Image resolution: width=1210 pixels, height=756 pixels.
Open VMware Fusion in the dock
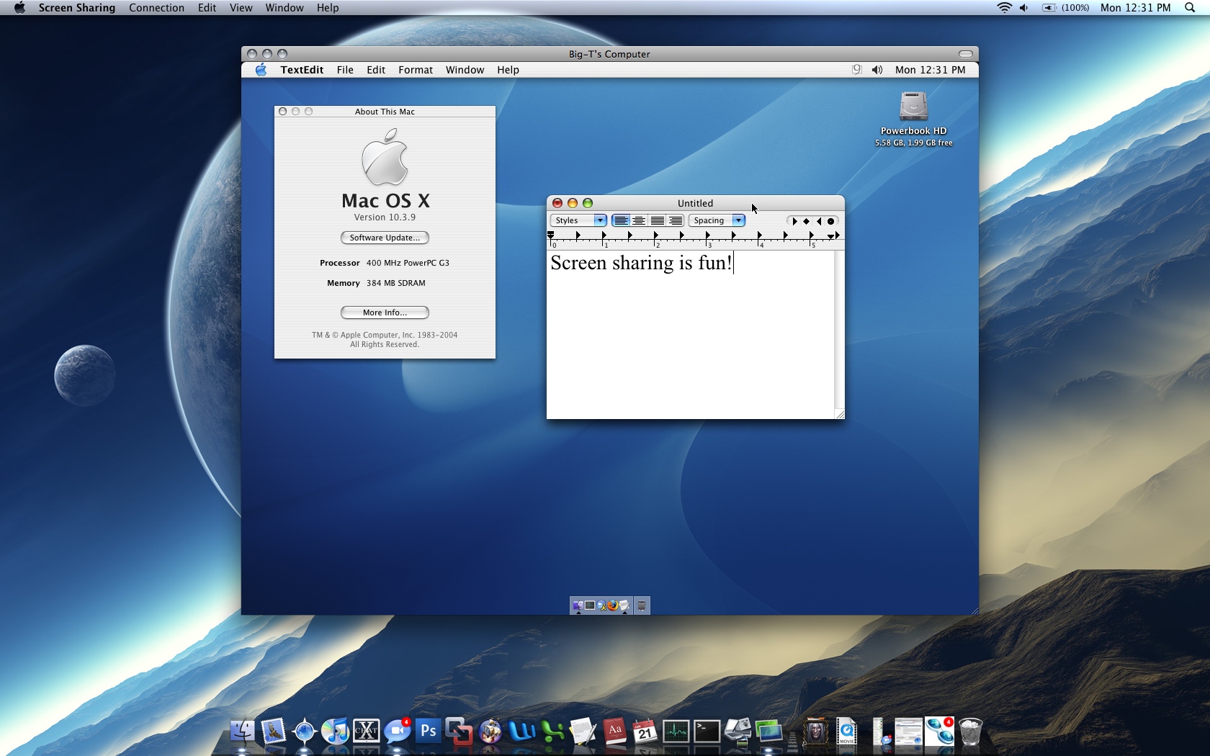459,732
